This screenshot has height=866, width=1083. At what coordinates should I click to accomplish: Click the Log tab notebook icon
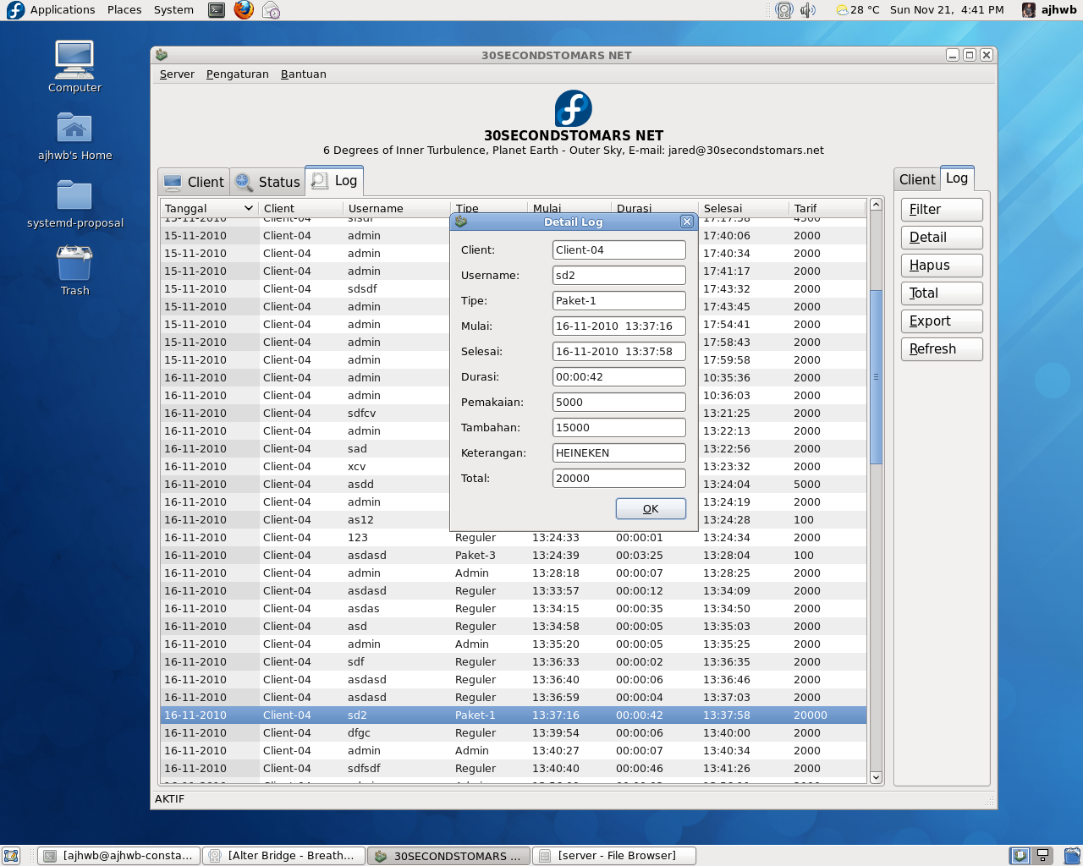[x=319, y=180]
